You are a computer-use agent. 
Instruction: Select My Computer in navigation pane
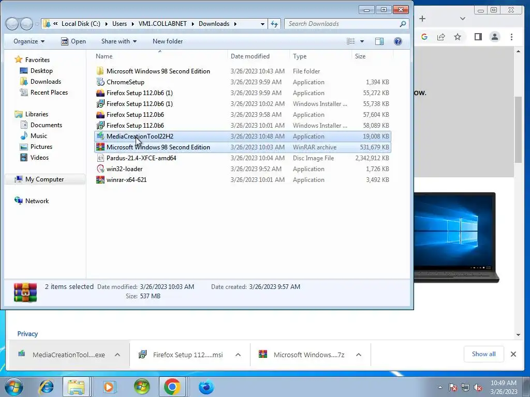[x=45, y=179]
